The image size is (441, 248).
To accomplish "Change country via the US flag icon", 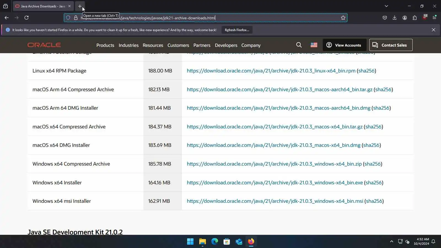I will pos(314,45).
